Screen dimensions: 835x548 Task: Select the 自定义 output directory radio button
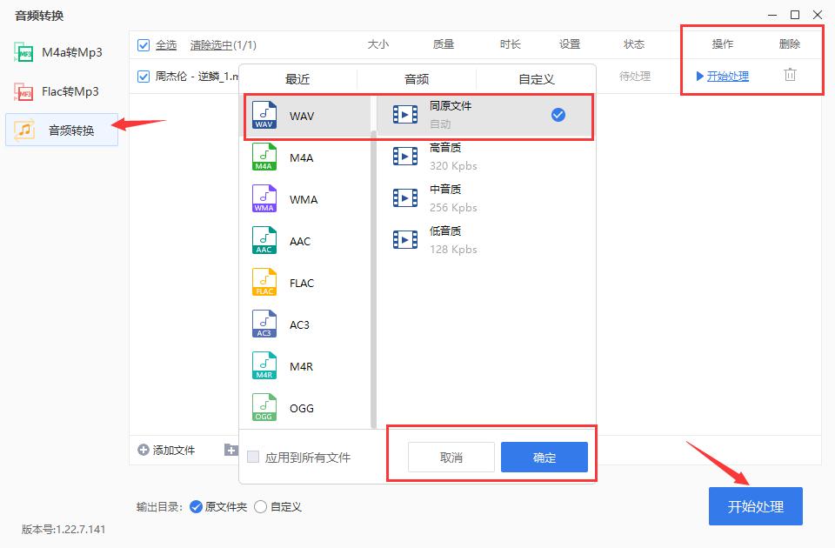click(260, 506)
